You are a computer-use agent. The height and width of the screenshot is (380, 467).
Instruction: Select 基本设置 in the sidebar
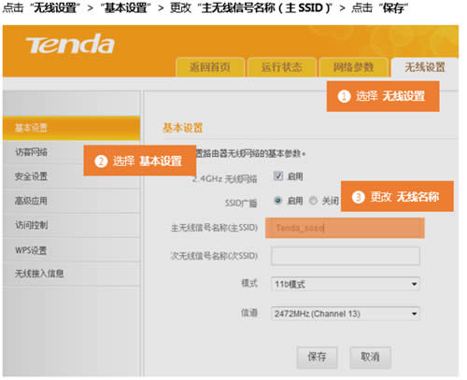(x=71, y=128)
